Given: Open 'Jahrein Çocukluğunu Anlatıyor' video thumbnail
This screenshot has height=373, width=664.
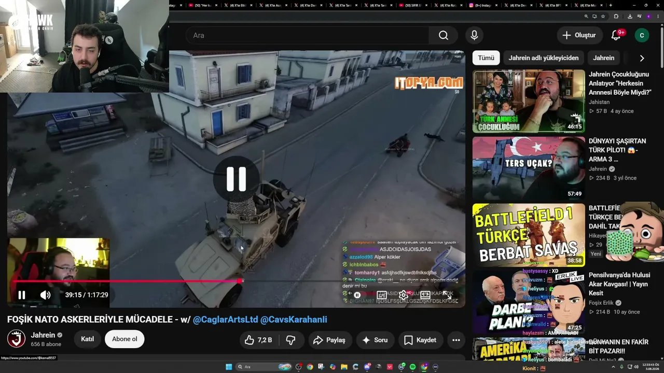Looking at the screenshot, I should point(529,101).
